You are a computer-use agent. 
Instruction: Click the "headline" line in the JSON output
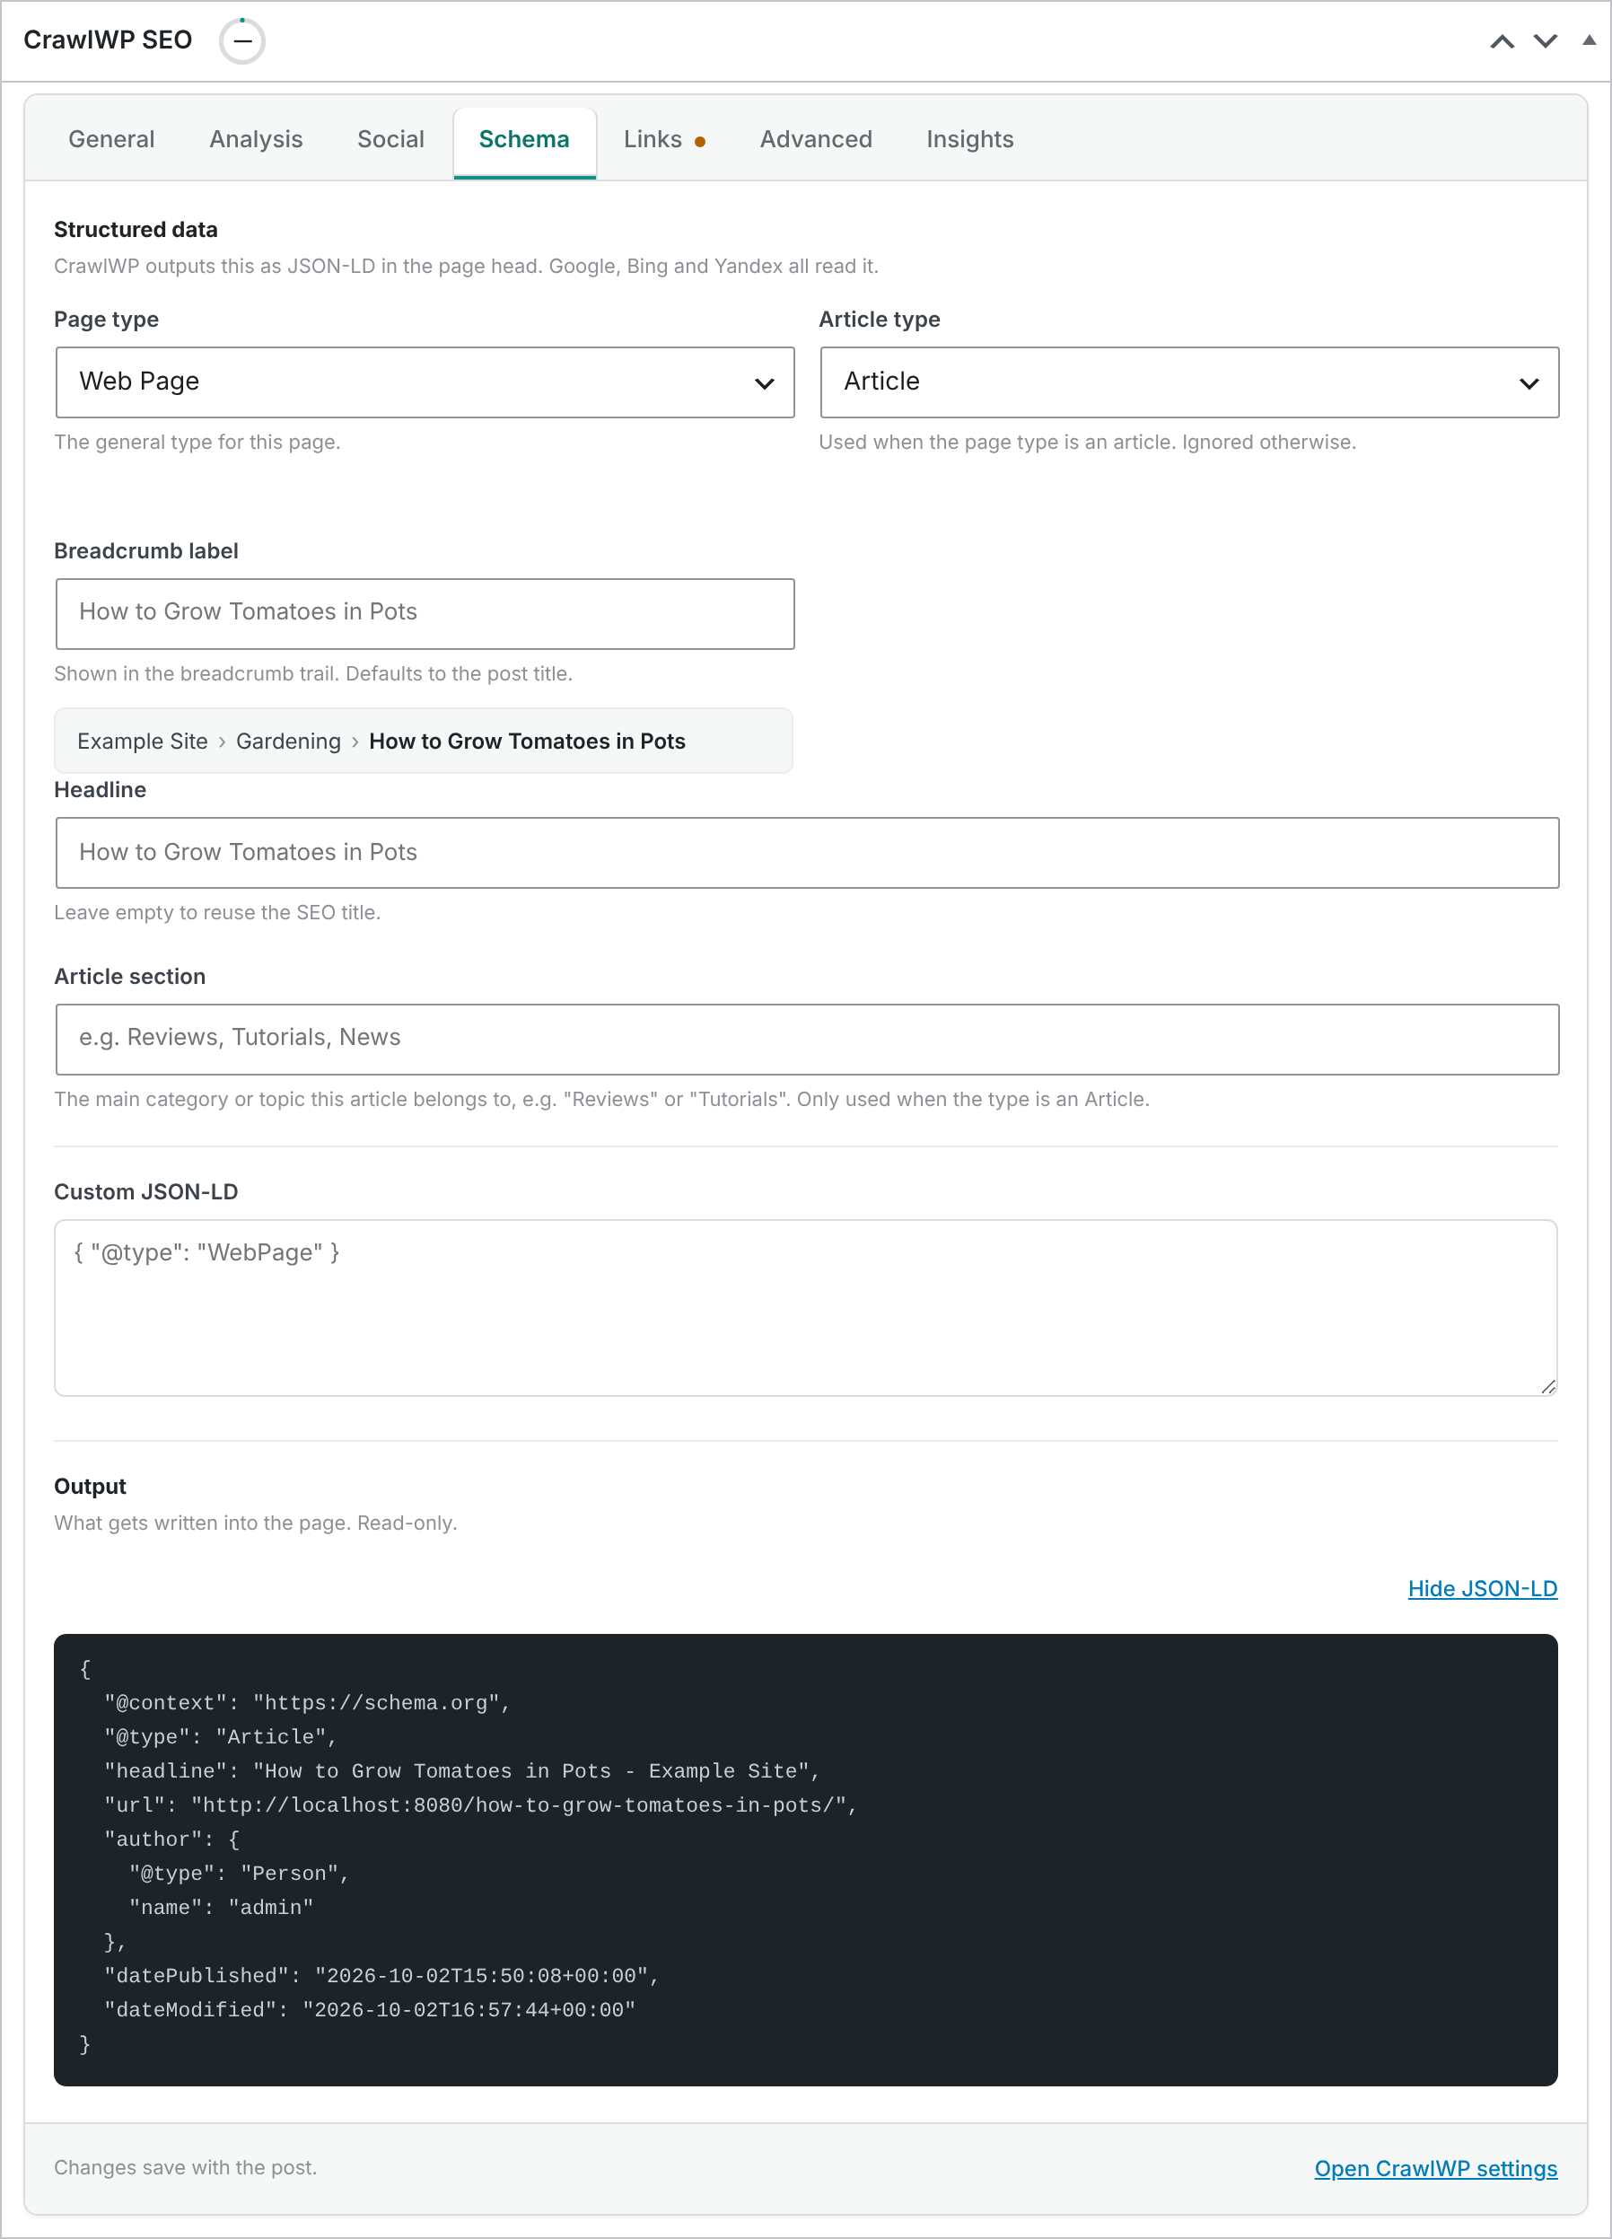tap(462, 1771)
